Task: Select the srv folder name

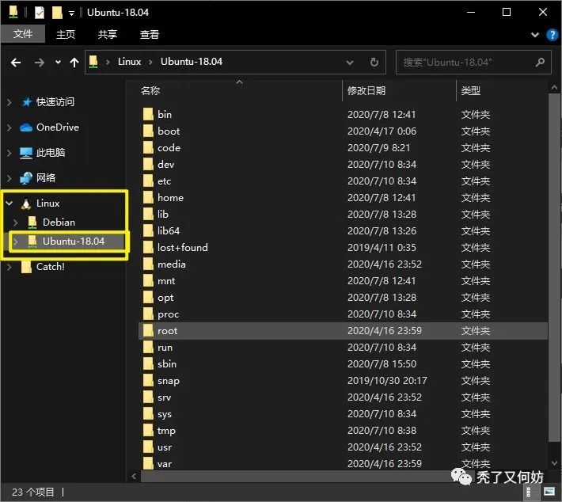Action: (164, 397)
